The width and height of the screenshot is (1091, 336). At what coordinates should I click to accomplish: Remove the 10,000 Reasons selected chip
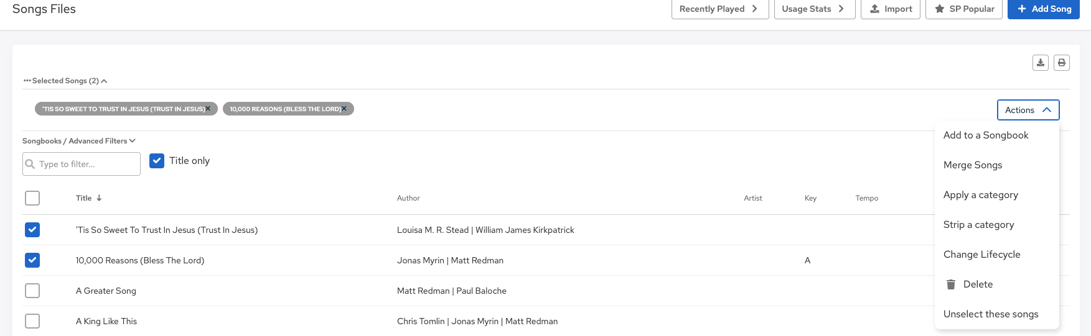(x=344, y=109)
